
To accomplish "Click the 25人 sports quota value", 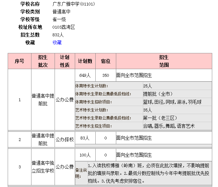I will tap(147, 86).
